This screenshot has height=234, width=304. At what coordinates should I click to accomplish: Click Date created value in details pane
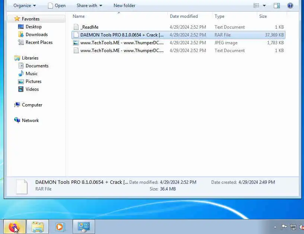tap(256, 182)
